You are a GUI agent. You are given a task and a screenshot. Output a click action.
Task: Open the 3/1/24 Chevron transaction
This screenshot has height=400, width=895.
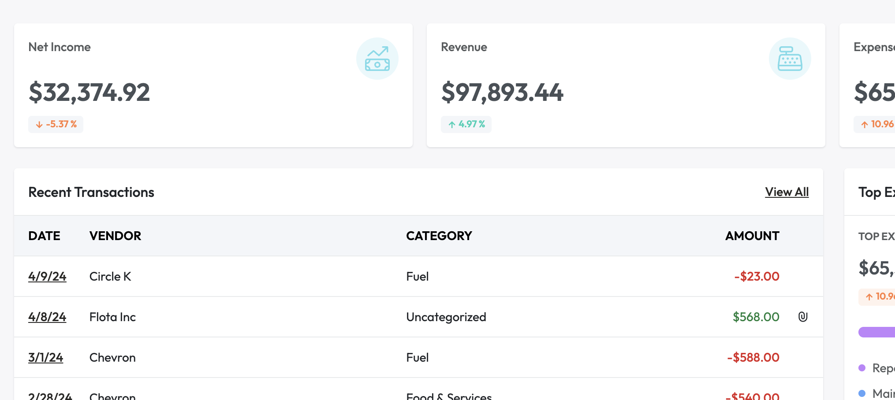tap(46, 357)
